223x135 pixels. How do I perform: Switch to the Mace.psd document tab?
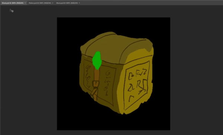point(67,3)
